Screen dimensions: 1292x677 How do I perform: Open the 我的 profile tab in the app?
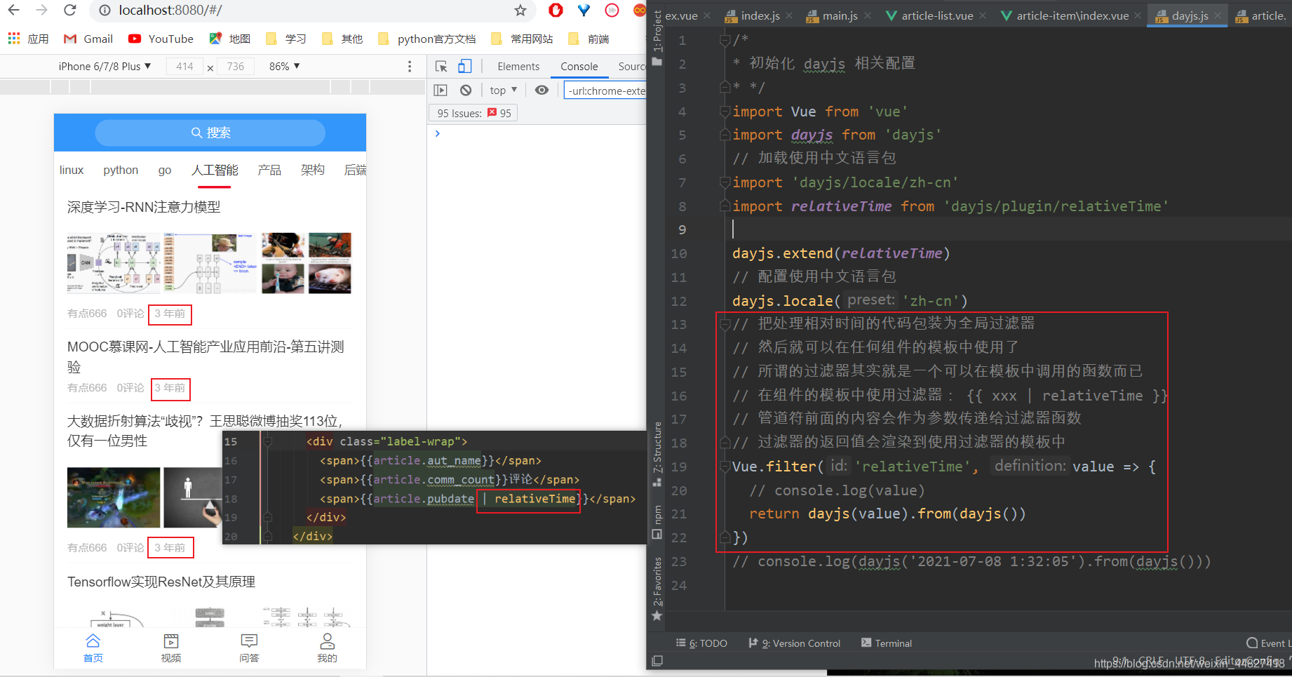point(327,648)
